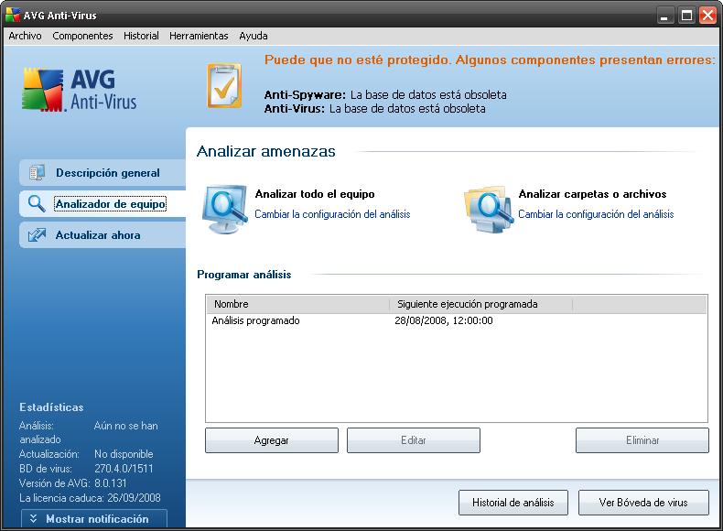Click the AVG icon in the title bar
Screen dimensions: 723x531
tap(13, 15)
